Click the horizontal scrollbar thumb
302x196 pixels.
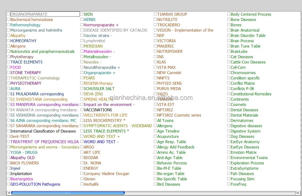(68, 193)
